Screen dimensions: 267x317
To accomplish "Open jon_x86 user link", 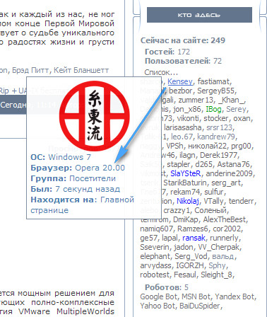I will point(187,109).
